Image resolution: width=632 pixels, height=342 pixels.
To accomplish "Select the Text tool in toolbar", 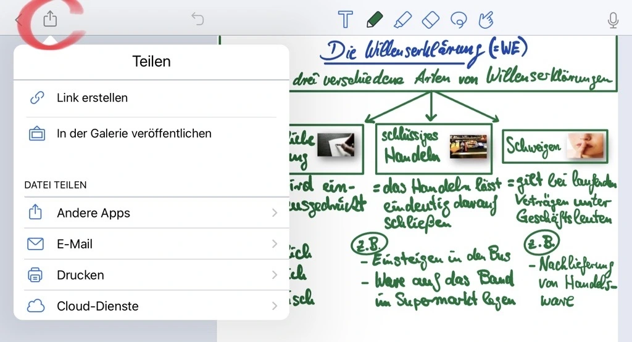I will pos(346,20).
